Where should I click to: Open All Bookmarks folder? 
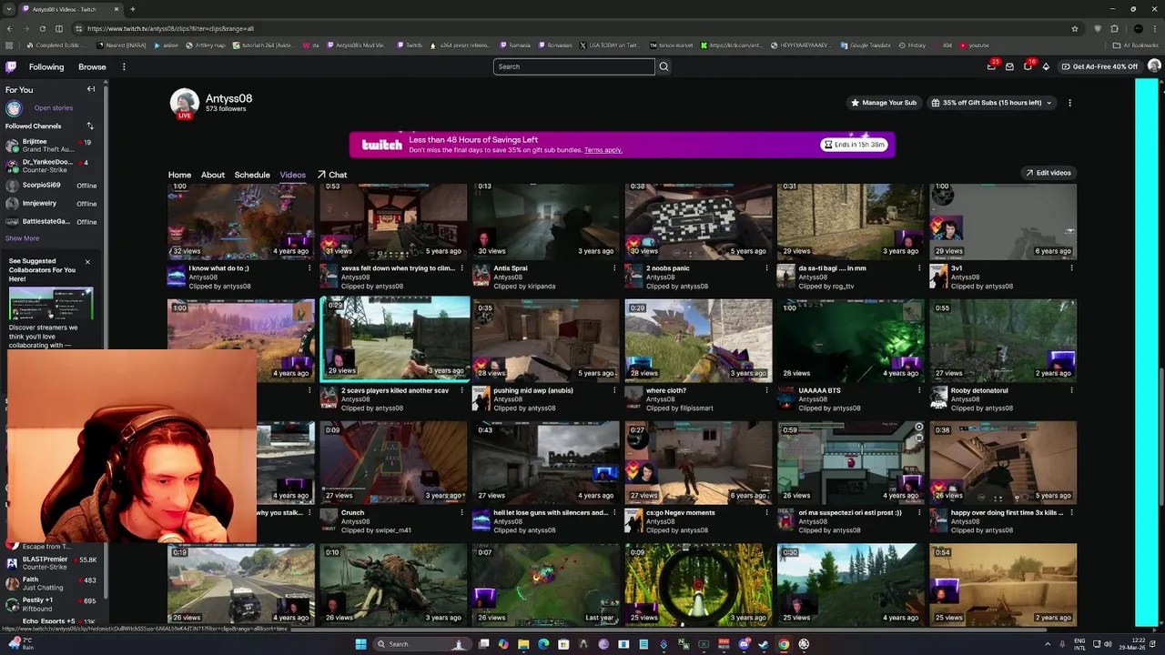pyautogui.click(x=1136, y=45)
